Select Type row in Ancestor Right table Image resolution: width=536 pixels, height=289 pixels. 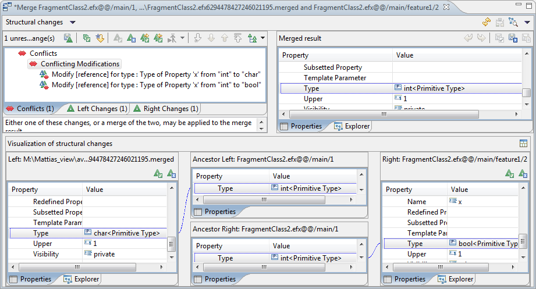(275, 258)
